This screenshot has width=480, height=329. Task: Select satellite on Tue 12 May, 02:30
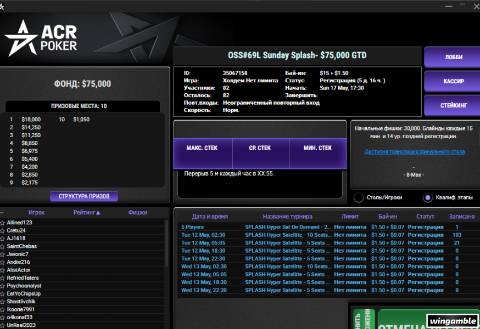327,235
